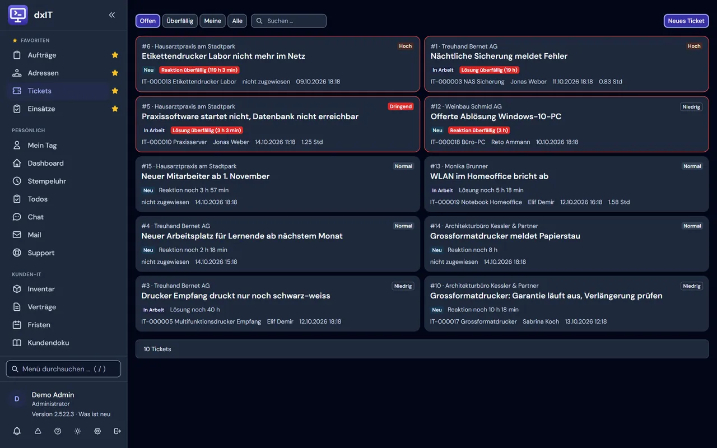Image resolution: width=717 pixels, height=448 pixels.
Task: Click the dxIT logo icon
Action: pos(18,15)
